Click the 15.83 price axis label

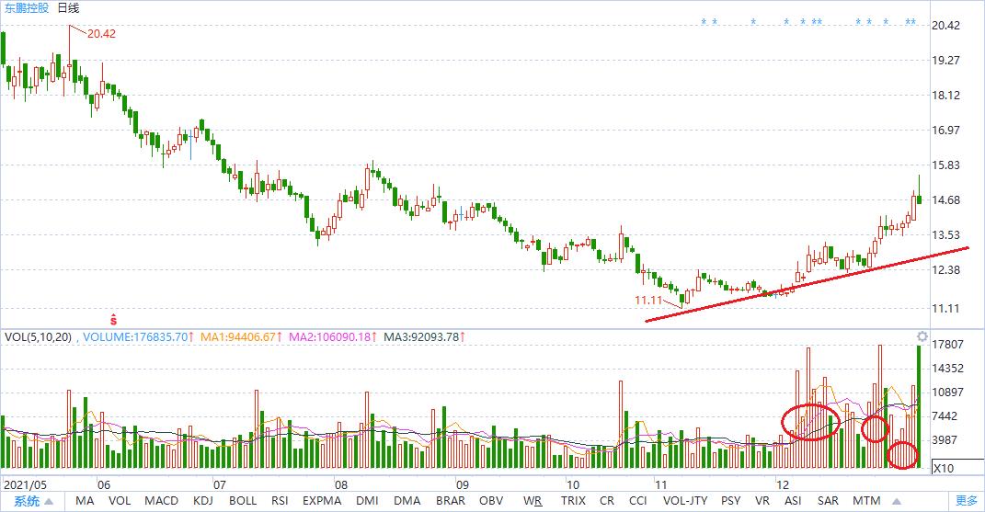tap(945, 165)
